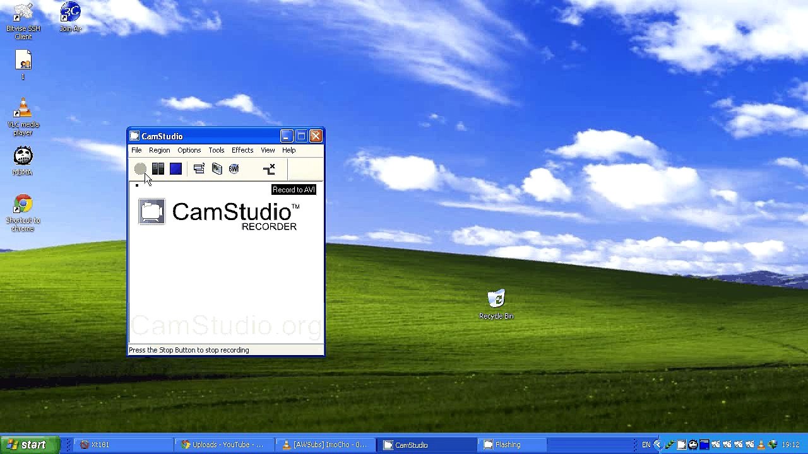This screenshot has height=454, width=808.
Task: Switch to the [AWSubs] ImoCho VLC taskbar window
Action: point(326,445)
